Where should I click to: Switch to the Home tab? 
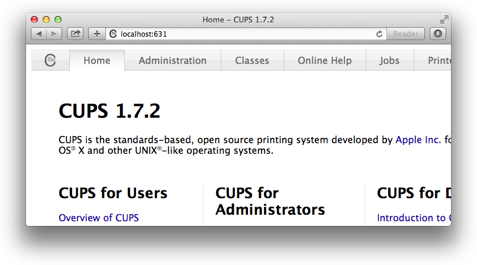97,60
